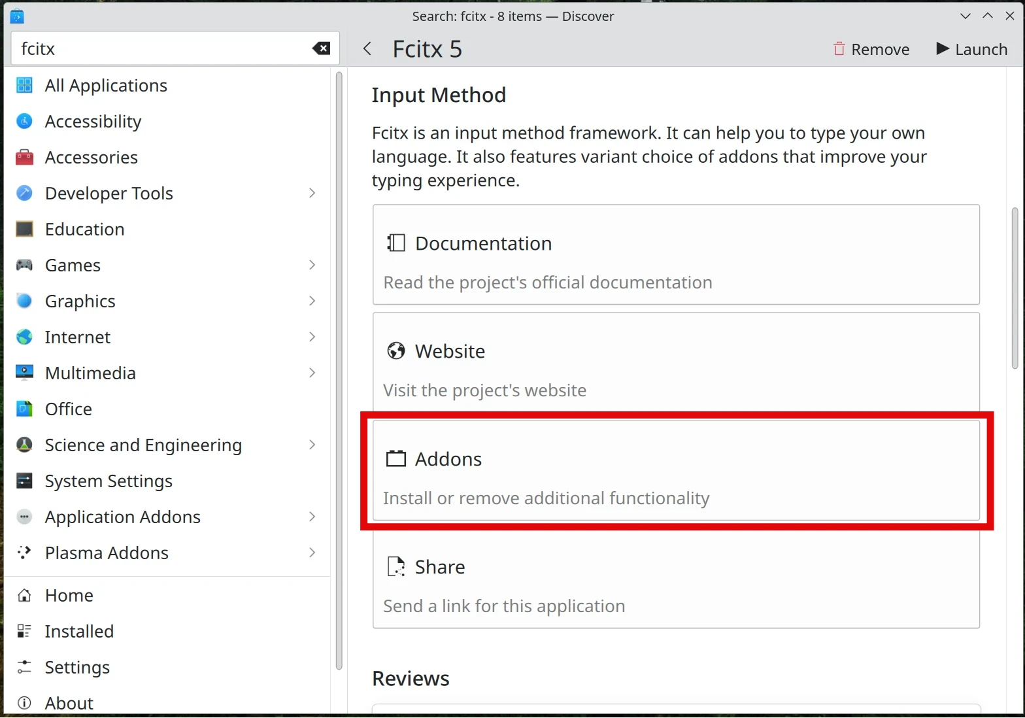Viewport: 1025px width, 718px height.
Task: Show the Installed applications list
Action: (167, 631)
